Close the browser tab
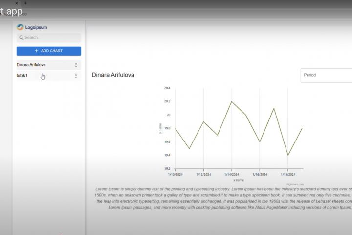352x235 pixels. pyautogui.click(x=17, y=3)
